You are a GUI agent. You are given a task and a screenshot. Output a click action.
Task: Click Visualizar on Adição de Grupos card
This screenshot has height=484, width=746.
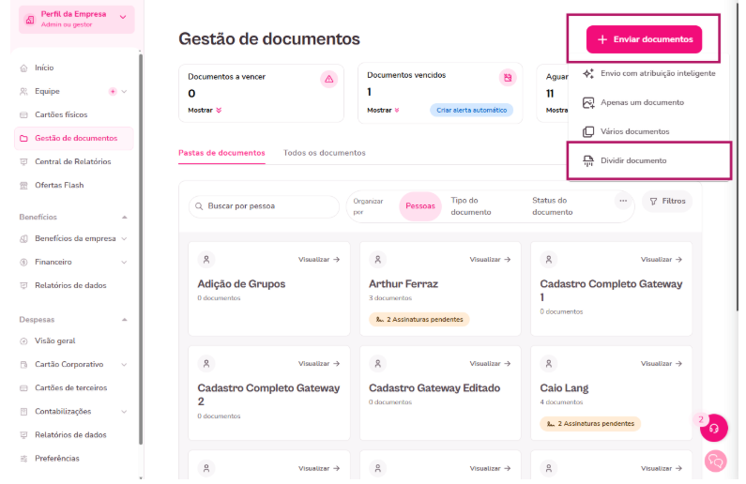coord(319,260)
